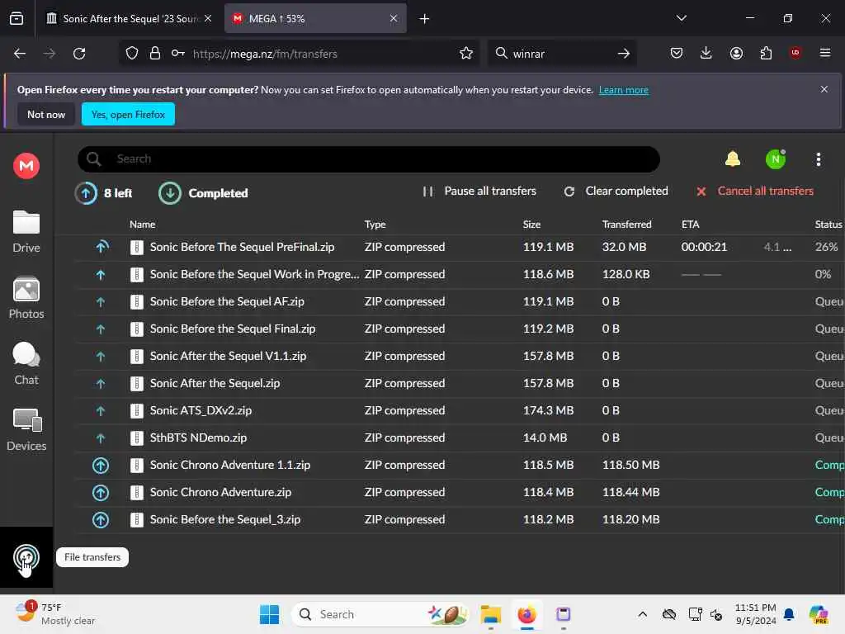Open the Windows Start menu
This screenshot has height=634, width=845.
click(x=270, y=614)
